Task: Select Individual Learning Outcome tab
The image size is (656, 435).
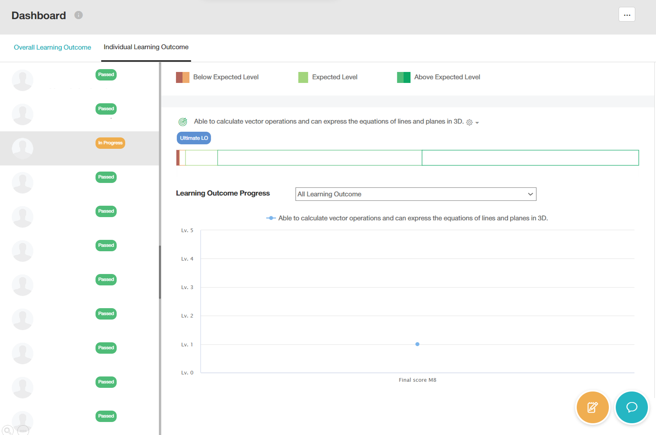Action: coord(146,47)
